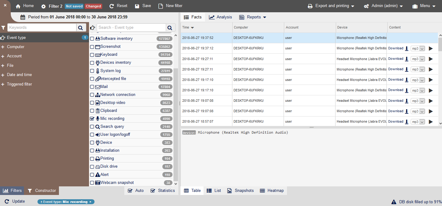Click the pointing hand icon beside event search
442x206 pixels.
point(92,28)
